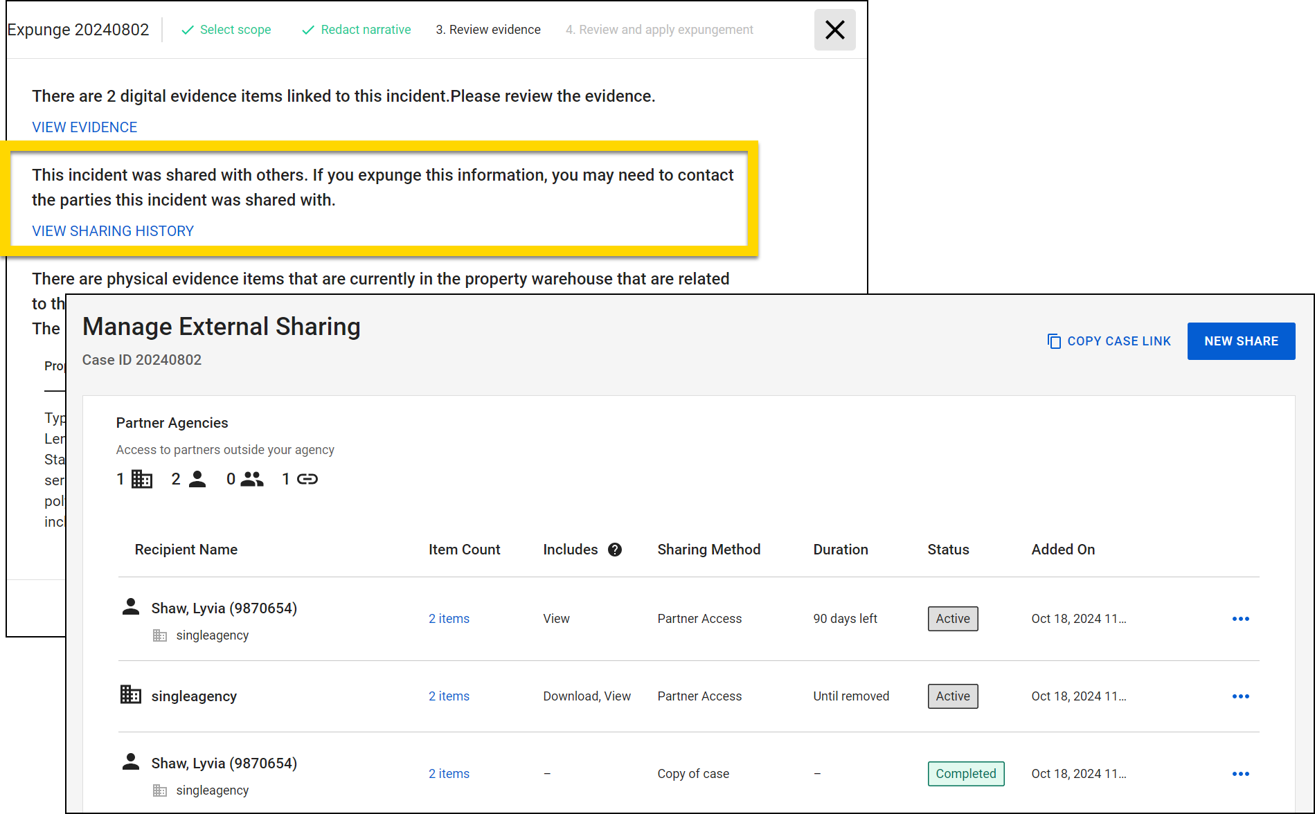Click COPY CASE LINK button
The width and height of the screenshot is (1315, 814).
(1109, 341)
